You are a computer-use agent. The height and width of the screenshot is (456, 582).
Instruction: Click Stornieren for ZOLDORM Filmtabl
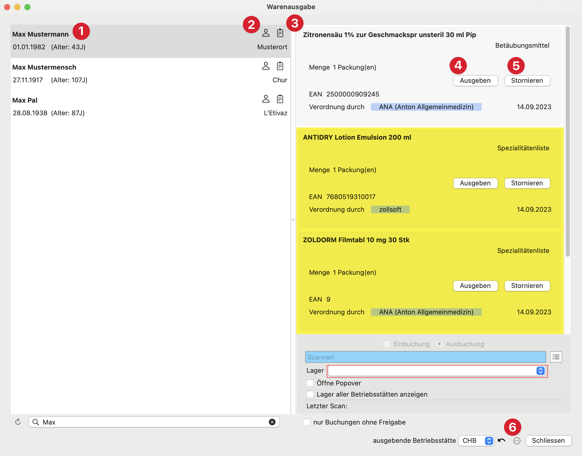tap(527, 286)
